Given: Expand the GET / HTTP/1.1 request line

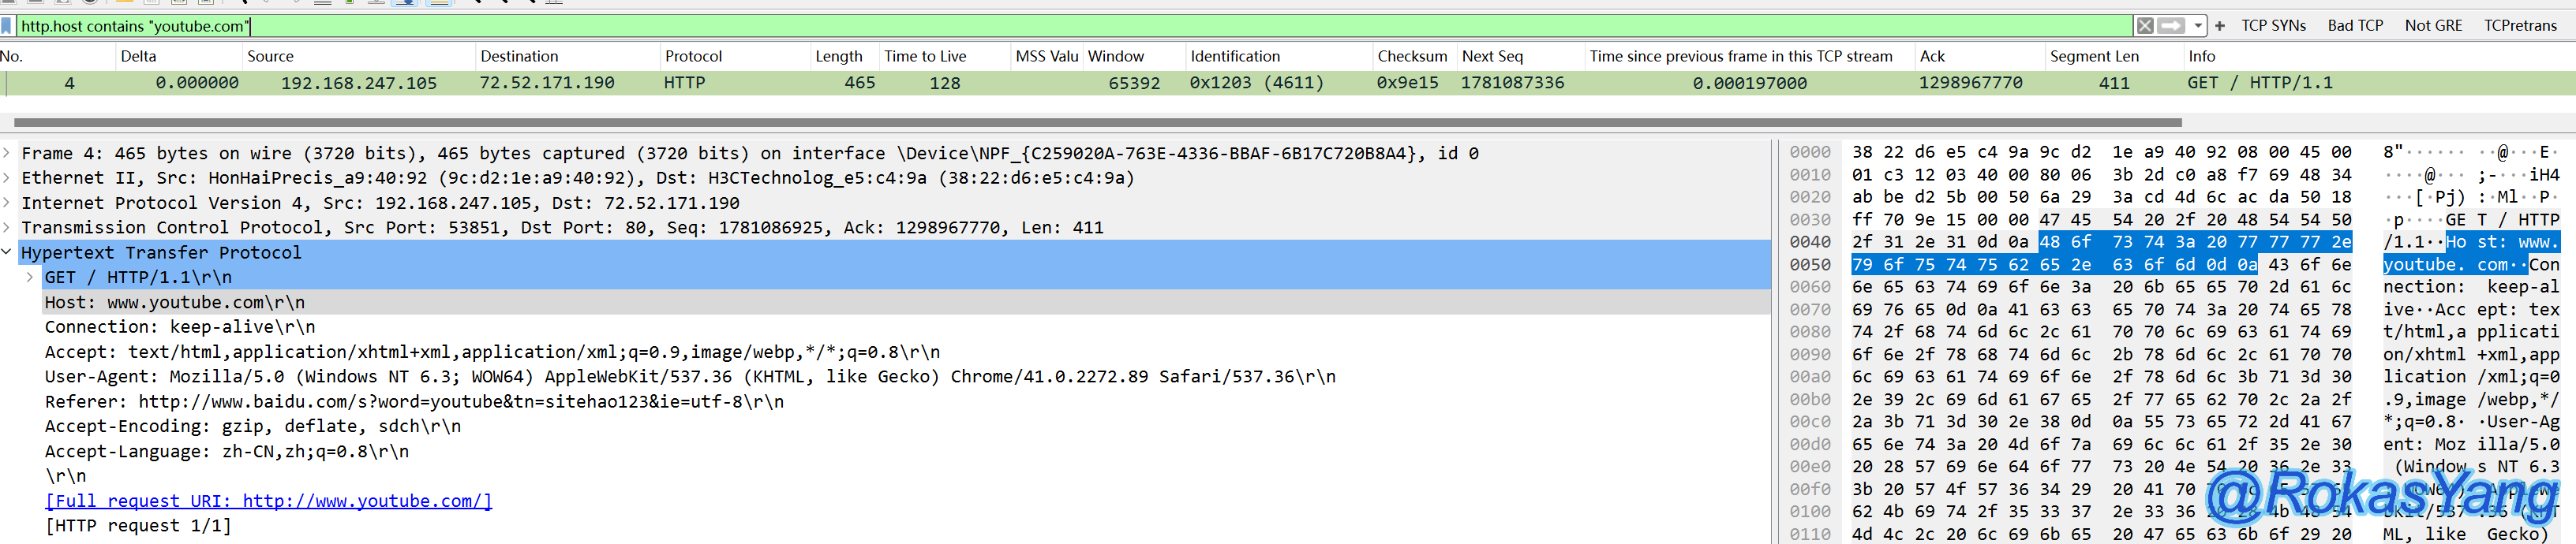Looking at the screenshot, I should [x=30, y=278].
